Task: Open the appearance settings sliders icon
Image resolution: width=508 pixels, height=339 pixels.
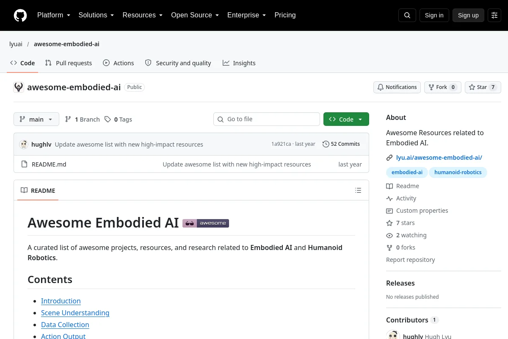Action: click(x=494, y=15)
